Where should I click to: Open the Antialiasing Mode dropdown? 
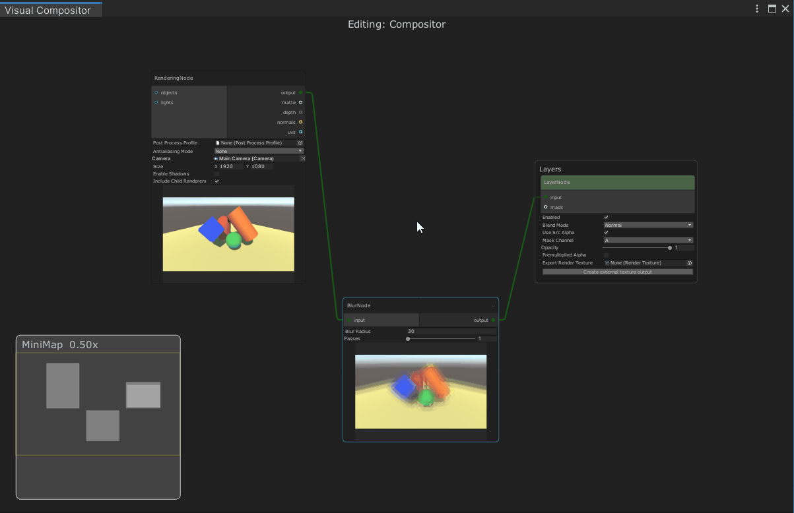259,151
